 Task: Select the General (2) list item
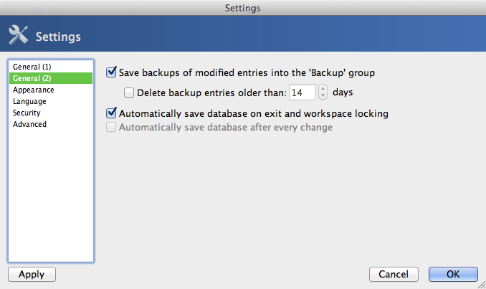coord(51,78)
